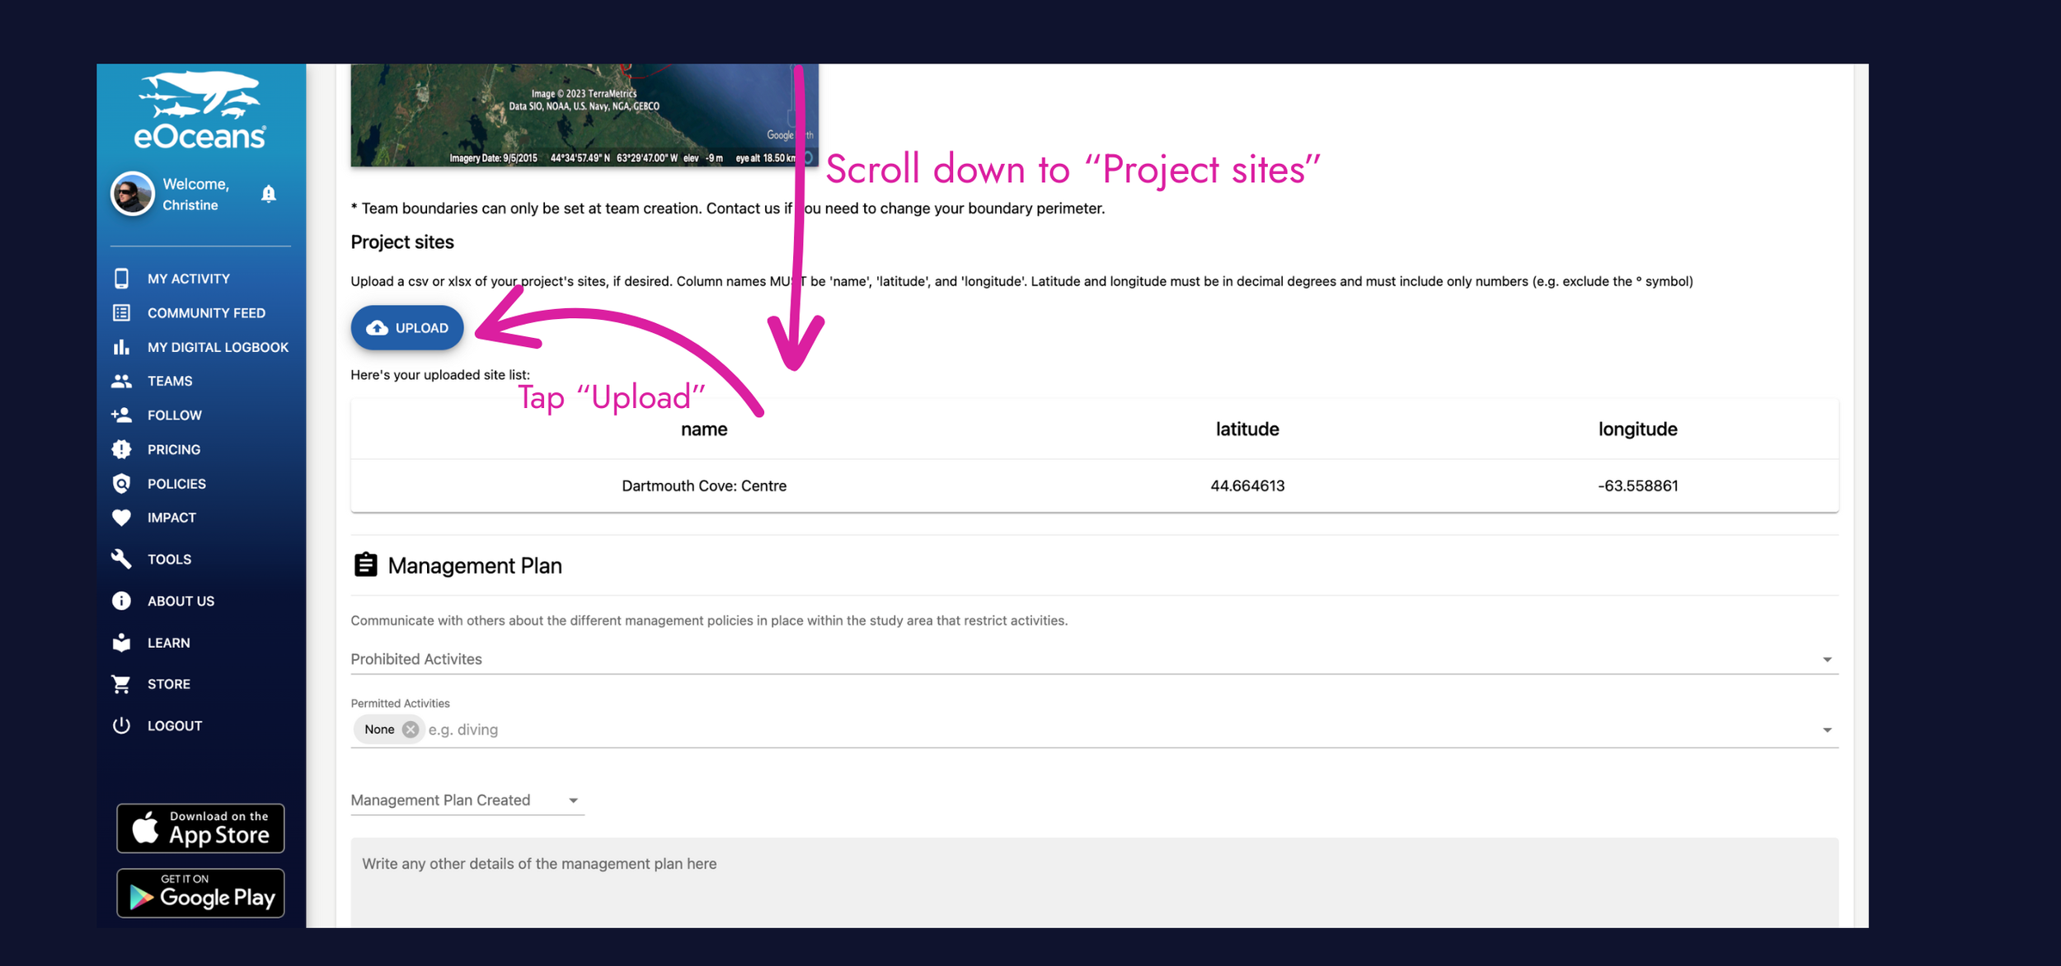Remove the None chip
The image size is (2061, 966).
410,729
